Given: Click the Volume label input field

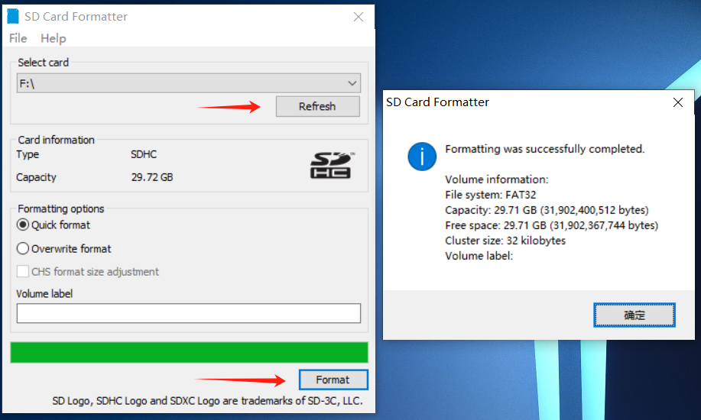Looking at the screenshot, I should (189, 313).
